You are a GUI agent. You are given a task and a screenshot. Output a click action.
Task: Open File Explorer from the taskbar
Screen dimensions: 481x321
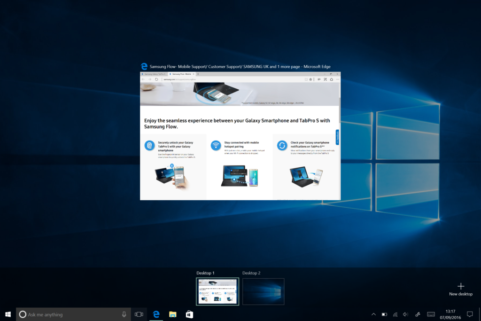172,314
